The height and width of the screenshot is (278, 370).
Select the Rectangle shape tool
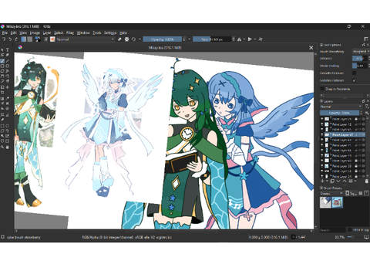(x=2, y=66)
